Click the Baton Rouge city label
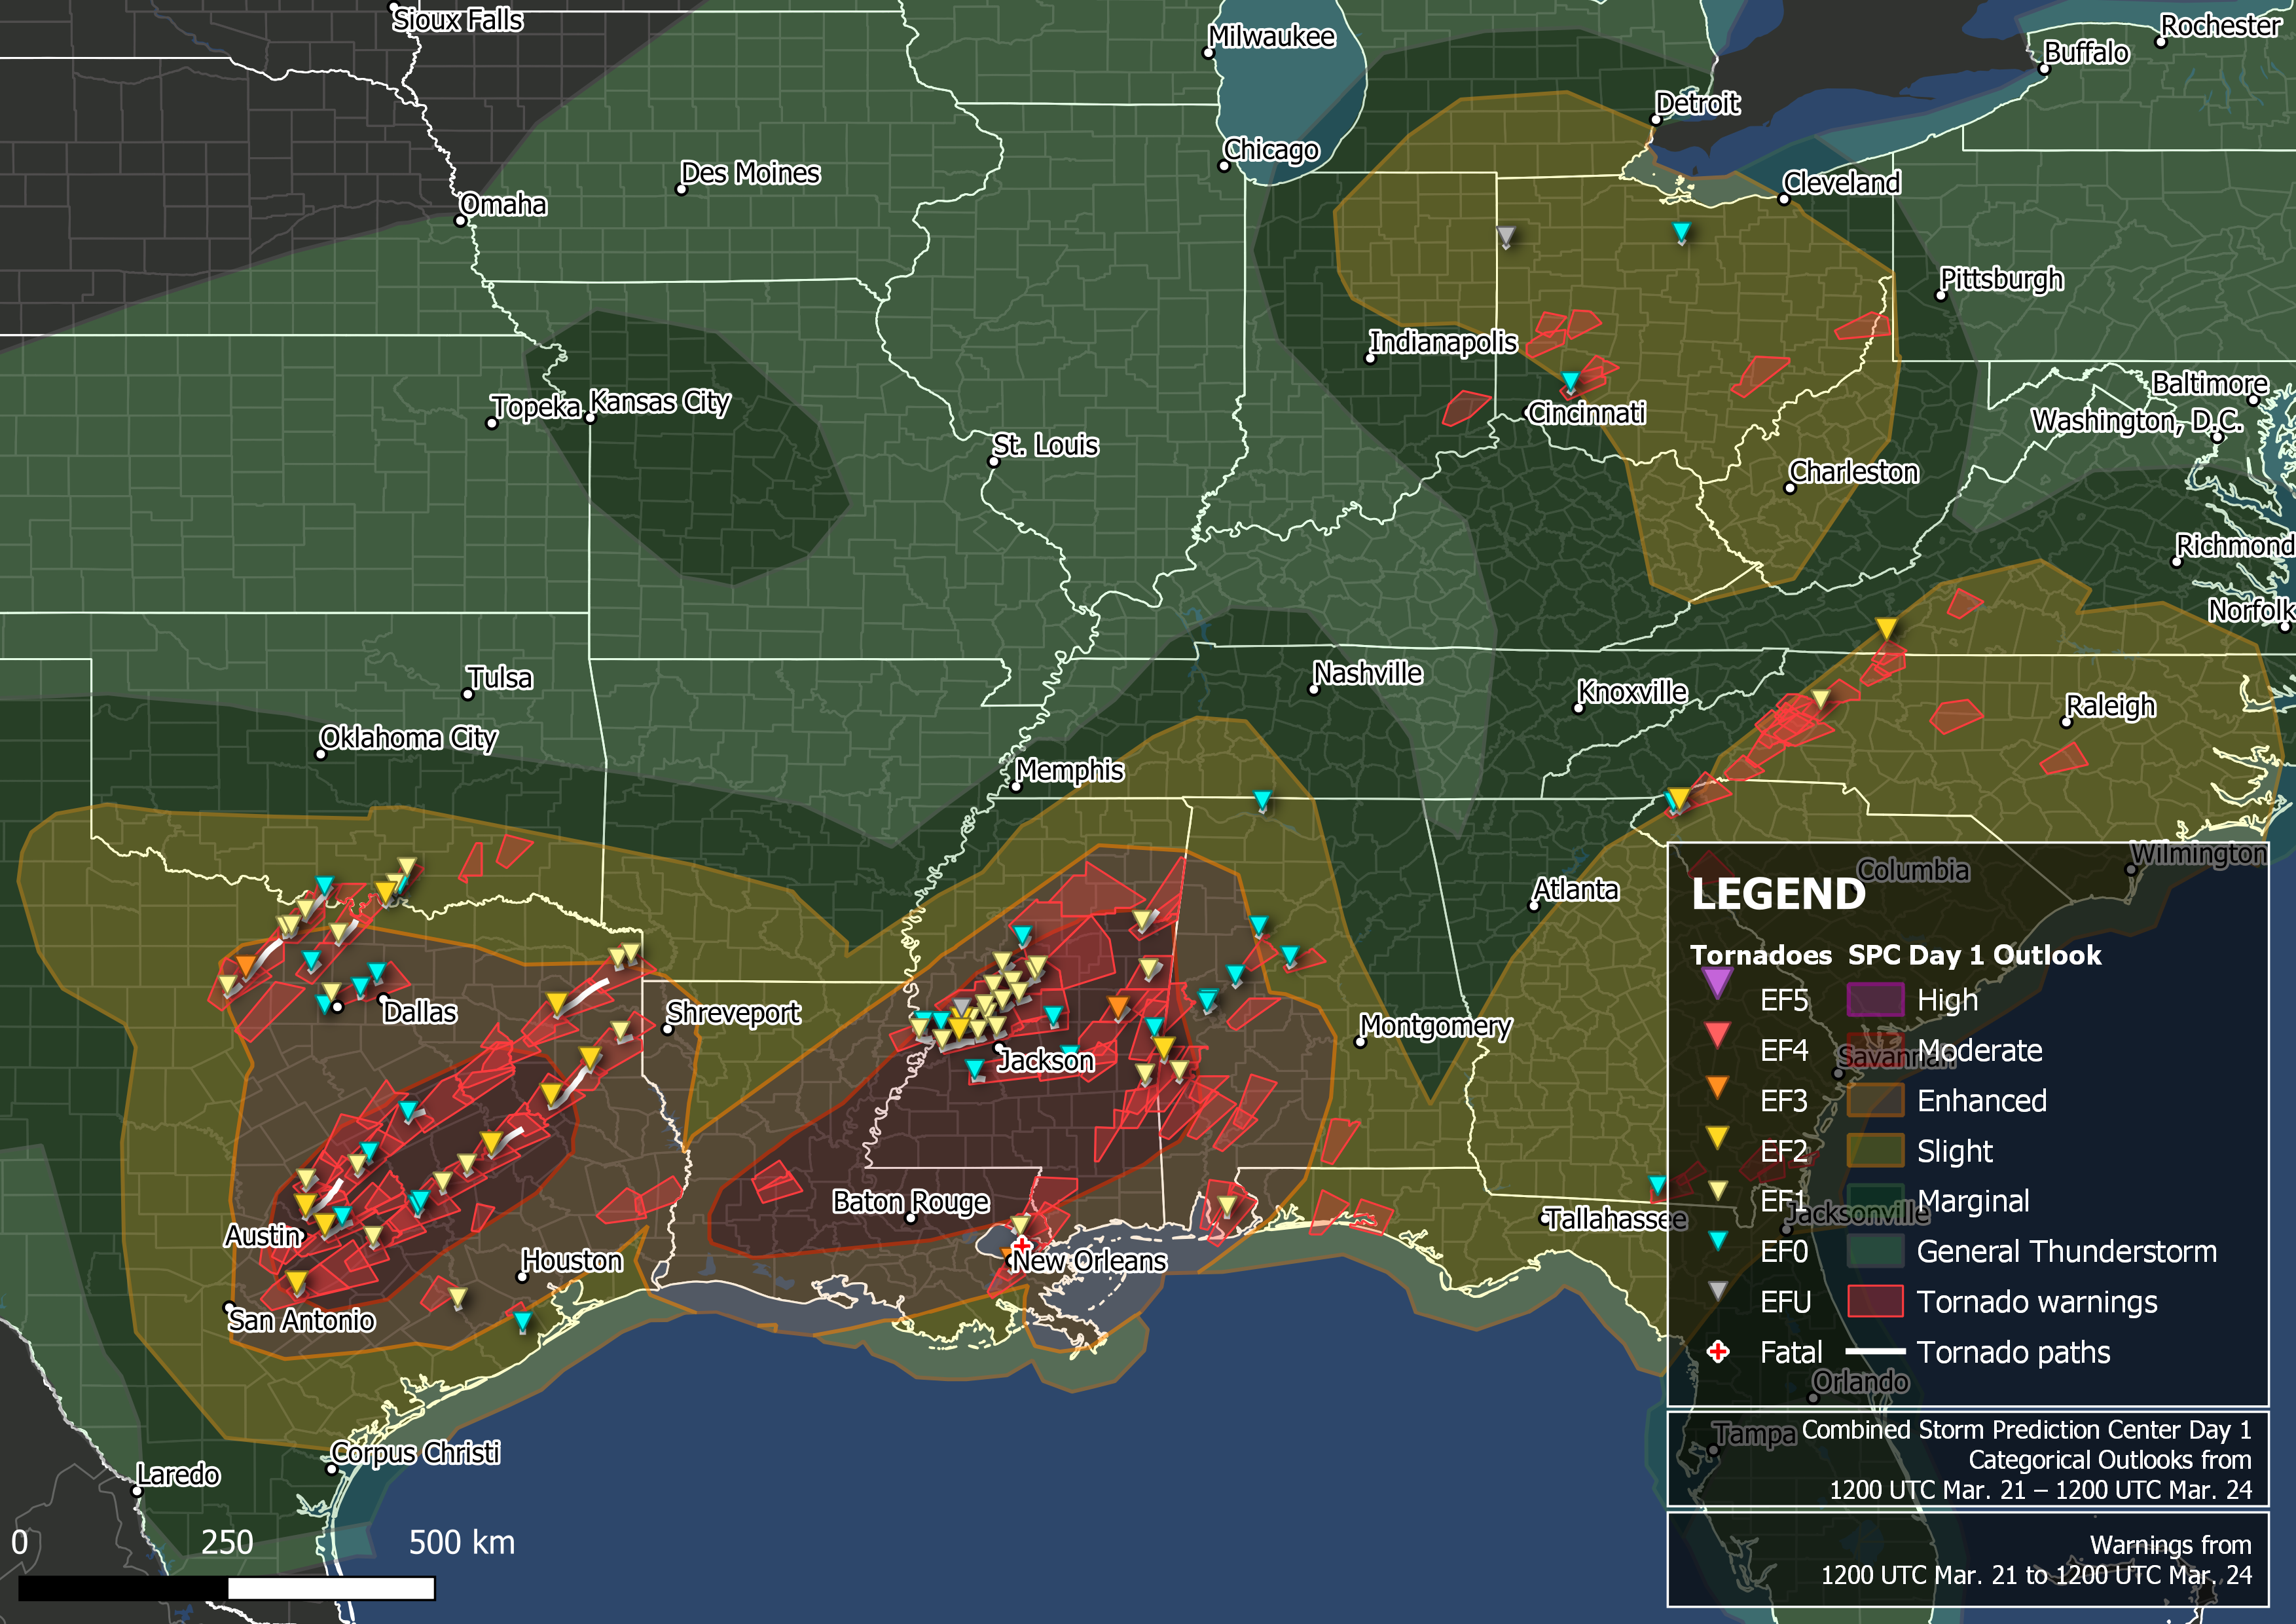This screenshot has height=1624, width=2296. coord(911,1202)
